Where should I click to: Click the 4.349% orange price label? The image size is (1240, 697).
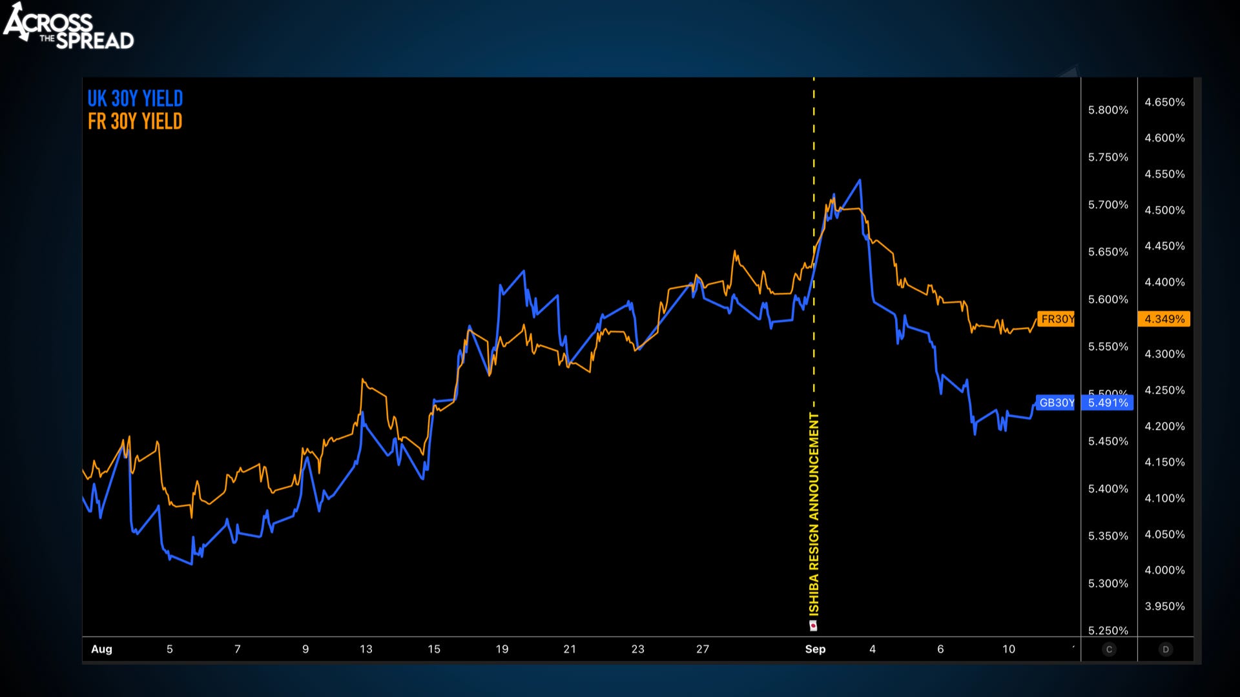[1164, 319]
